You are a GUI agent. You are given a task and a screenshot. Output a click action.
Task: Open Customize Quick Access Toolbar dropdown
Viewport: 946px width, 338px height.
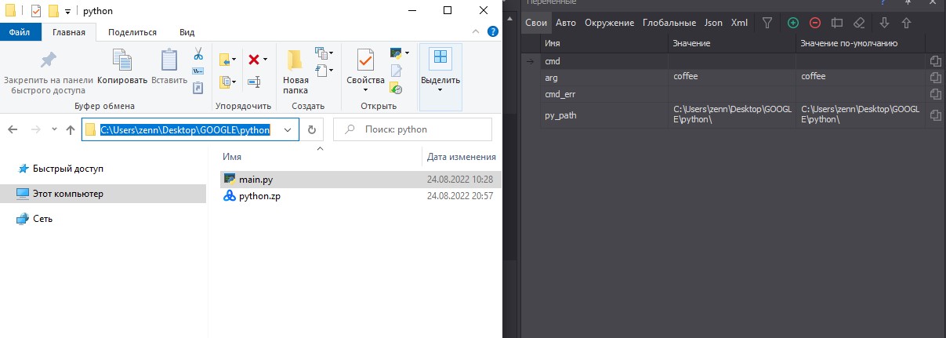pos(68,11)
